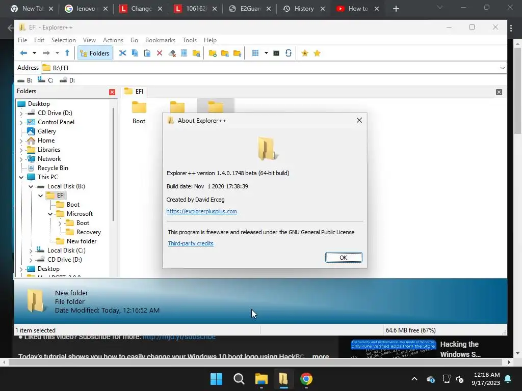Open taskbar Search
This screenshot has width=522, height=391.
click(x=239, y=379)
